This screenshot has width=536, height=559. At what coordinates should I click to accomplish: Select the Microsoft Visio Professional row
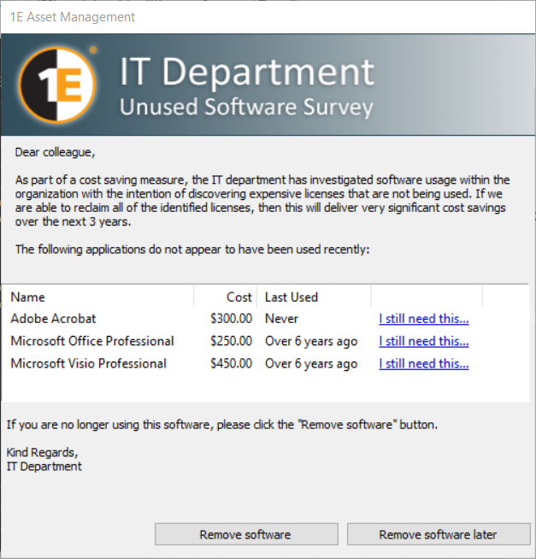[x=88, y=363]
